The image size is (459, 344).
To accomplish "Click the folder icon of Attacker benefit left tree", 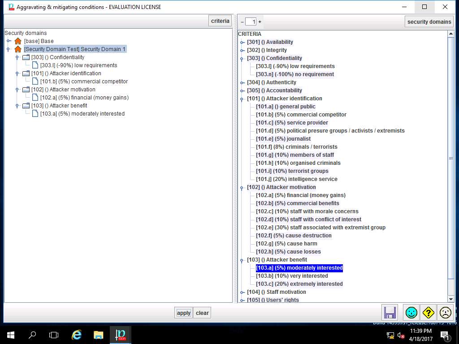I will tap(26, 105).
